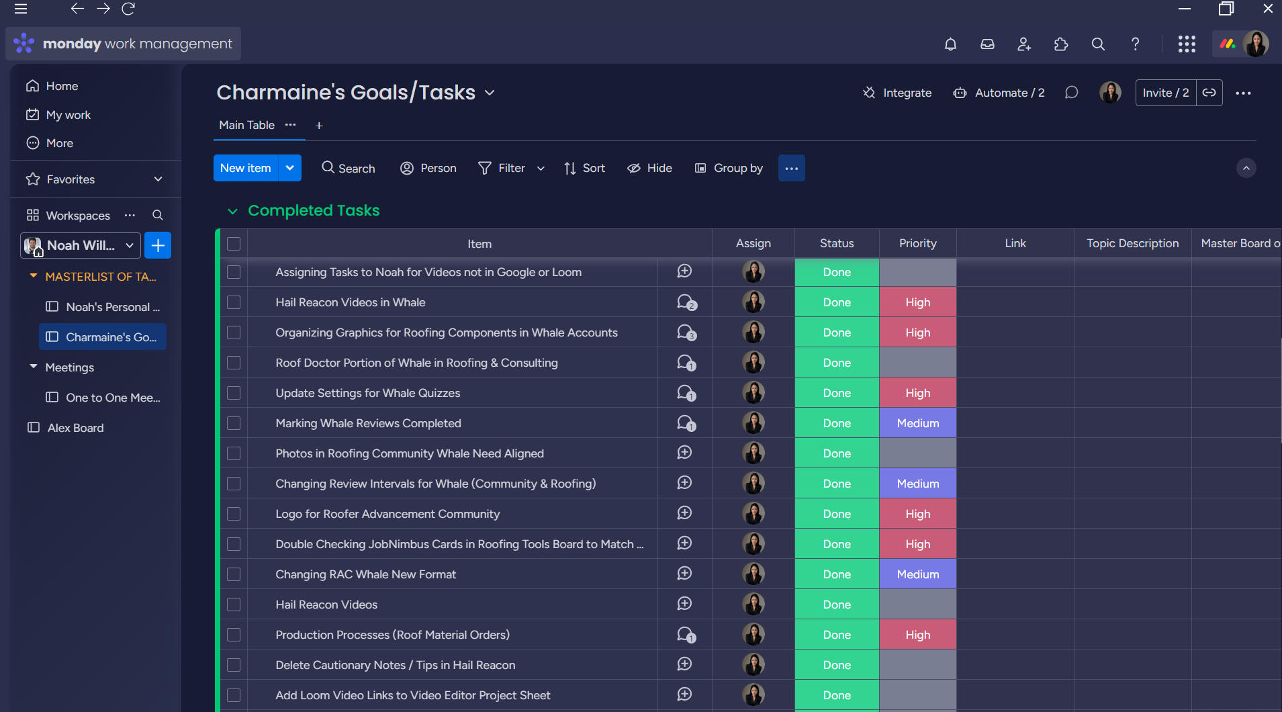
Task: Check the Logo for Roofer Advancement Community row
Action: [x=234, y=514]
